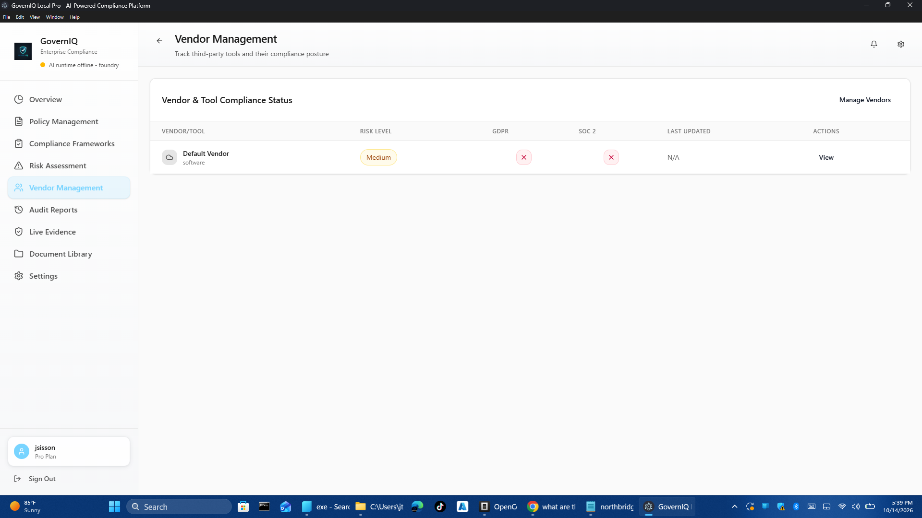Click Manage Vendors button

point(865,100)
